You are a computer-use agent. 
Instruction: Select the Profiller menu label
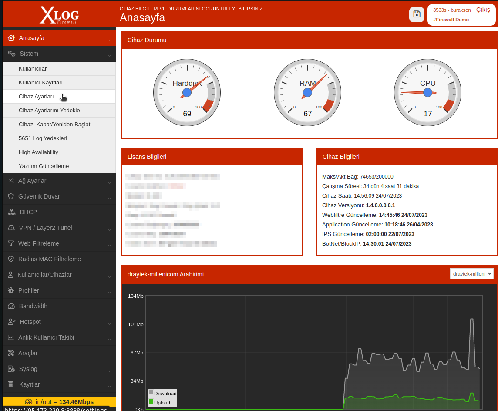[x=29, y=290]
